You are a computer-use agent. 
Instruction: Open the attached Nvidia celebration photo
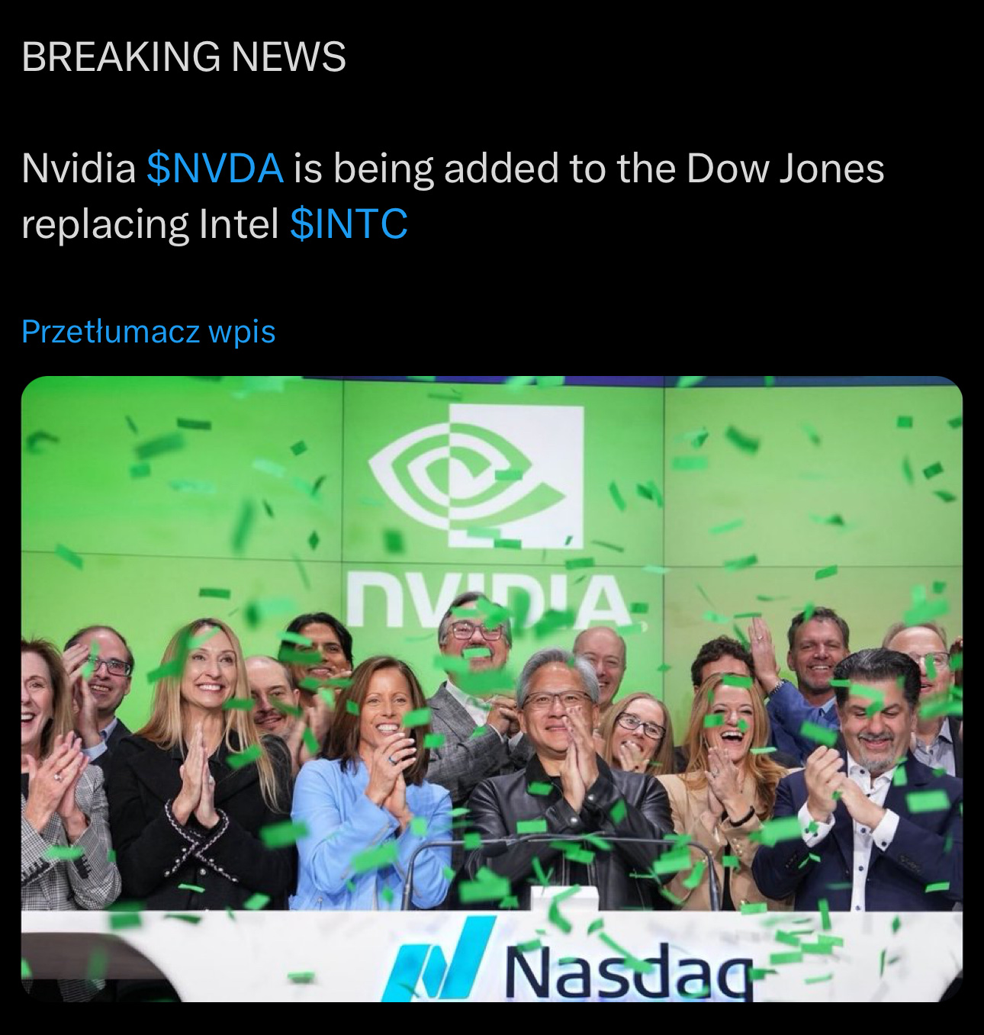[x=492, y=689]
